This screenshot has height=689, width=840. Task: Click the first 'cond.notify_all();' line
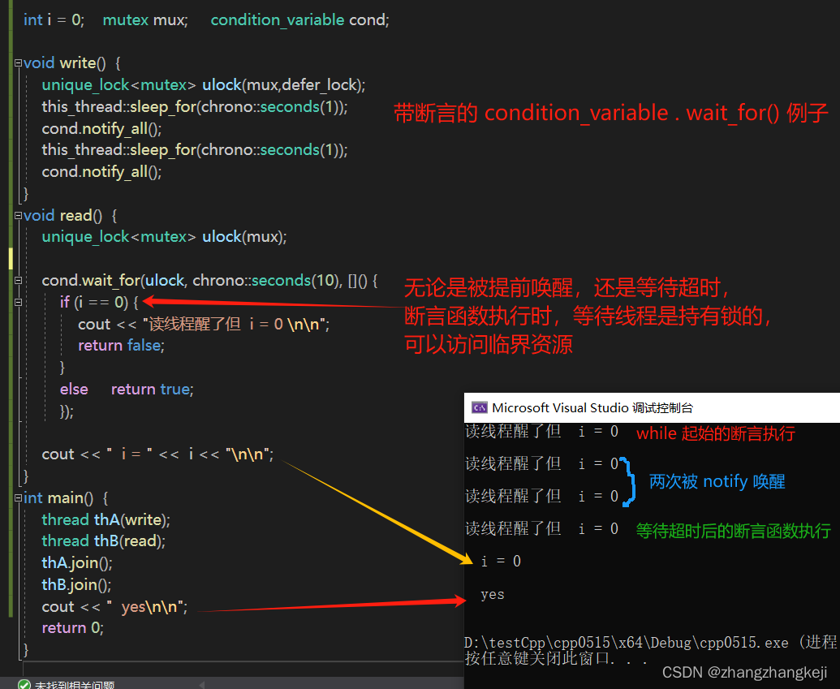[101, 128]
